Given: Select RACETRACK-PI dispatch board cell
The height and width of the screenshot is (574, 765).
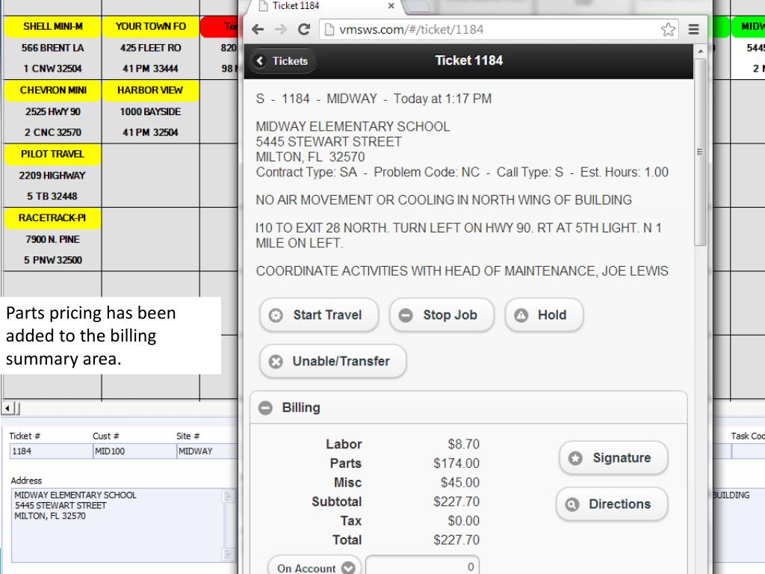Looking at the screenshot, I should point(53,218).
